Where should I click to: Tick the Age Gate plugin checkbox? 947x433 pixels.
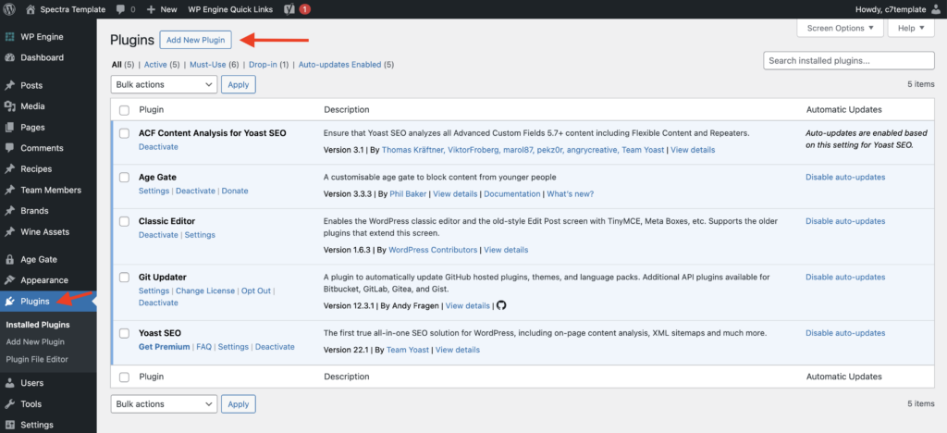[125, 178]
